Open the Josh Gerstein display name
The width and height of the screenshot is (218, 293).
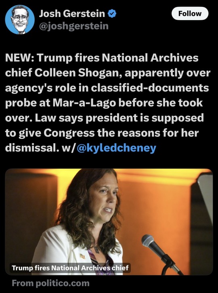click(72, 14)
